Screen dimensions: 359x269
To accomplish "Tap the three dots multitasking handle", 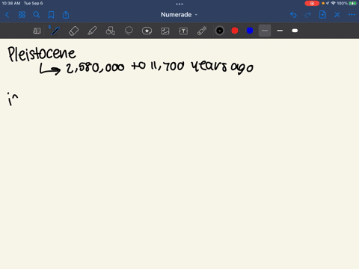I will pos(179,4).
